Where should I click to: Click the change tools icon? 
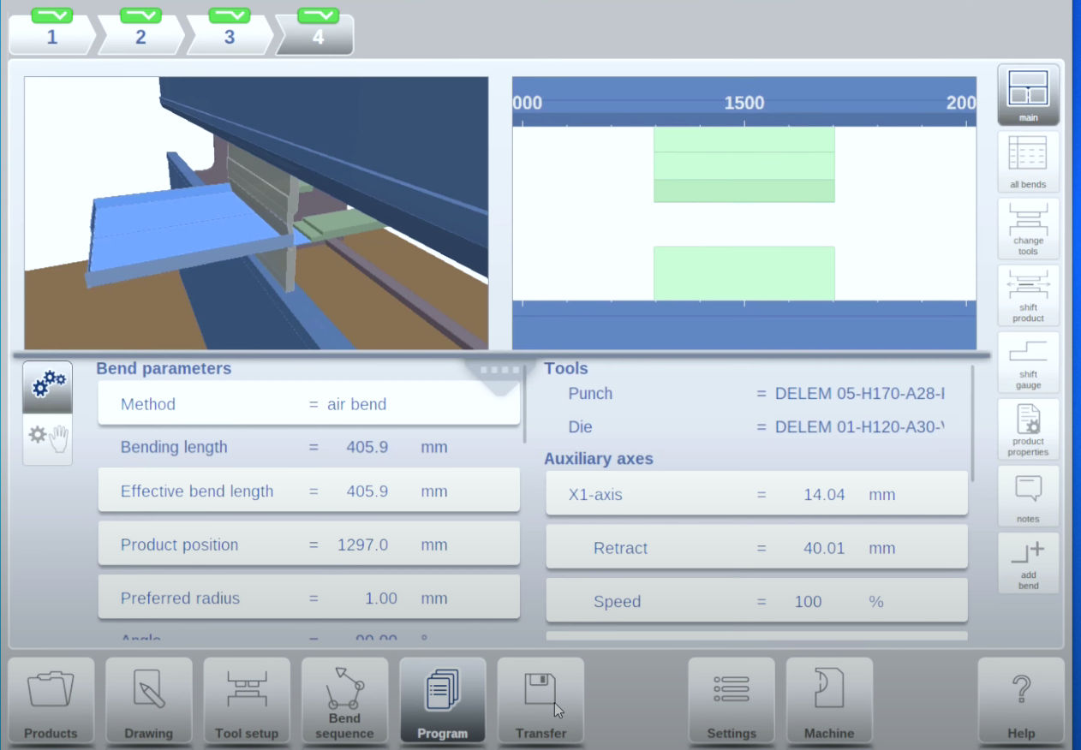(1028, 229)
